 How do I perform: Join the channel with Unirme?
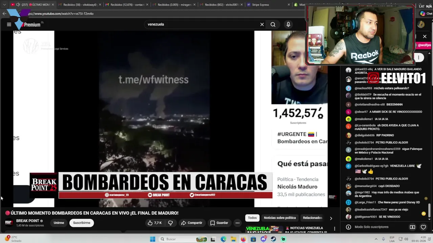tap(59, 223)
